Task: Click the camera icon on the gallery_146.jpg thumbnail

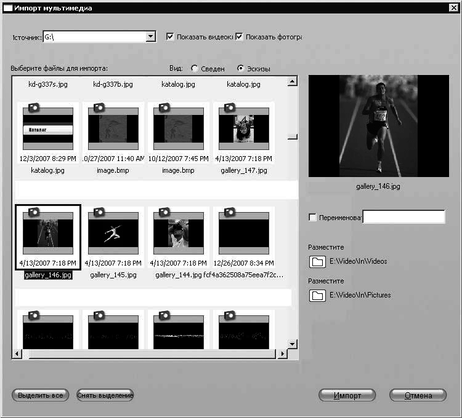Action: coord(34,211)
